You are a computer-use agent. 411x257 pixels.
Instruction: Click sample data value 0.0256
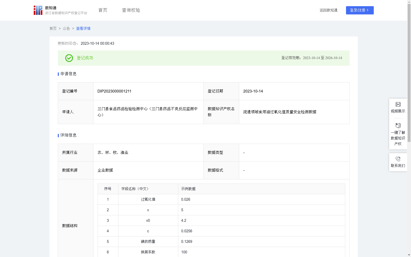click(x=187, y=231)
